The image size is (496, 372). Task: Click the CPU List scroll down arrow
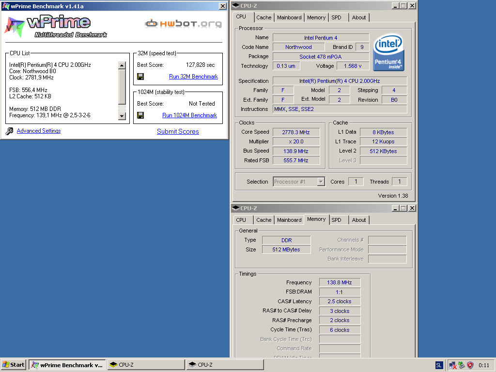tap(122, 116)
